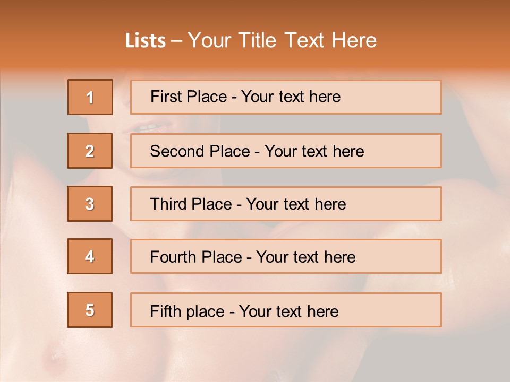
Task: Click the number 1 box
Action: (90, 97)
